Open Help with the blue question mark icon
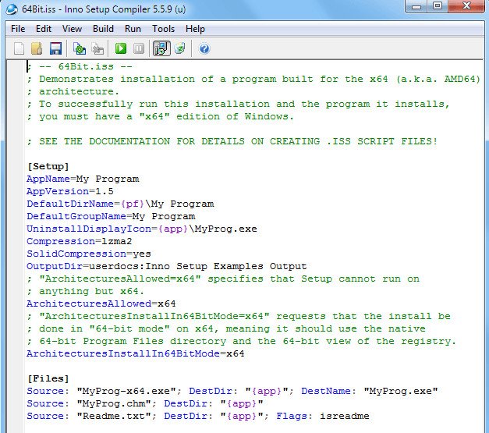 click(x=204, y=48)
